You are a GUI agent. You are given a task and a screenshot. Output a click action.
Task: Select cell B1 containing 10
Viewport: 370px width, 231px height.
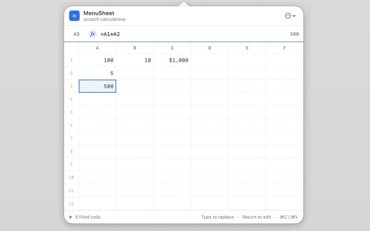tap(135, 60)
